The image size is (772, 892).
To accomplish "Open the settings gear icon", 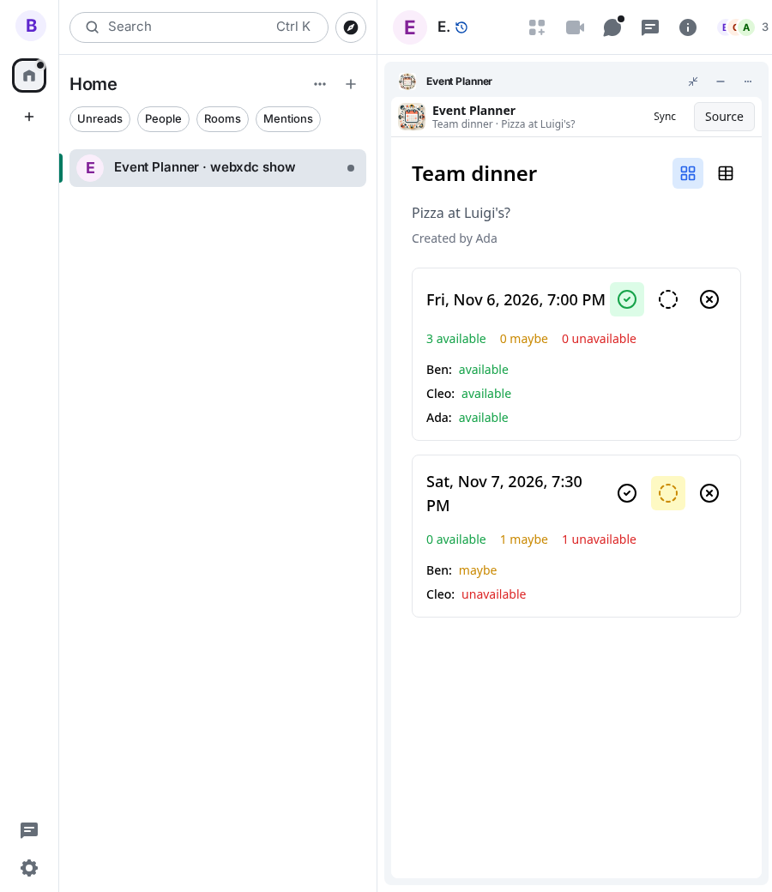I will 29,868.
